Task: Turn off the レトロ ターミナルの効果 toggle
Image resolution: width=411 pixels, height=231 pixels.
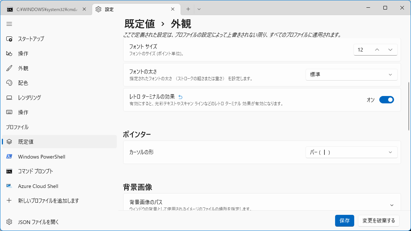Action: pos(386,100)
